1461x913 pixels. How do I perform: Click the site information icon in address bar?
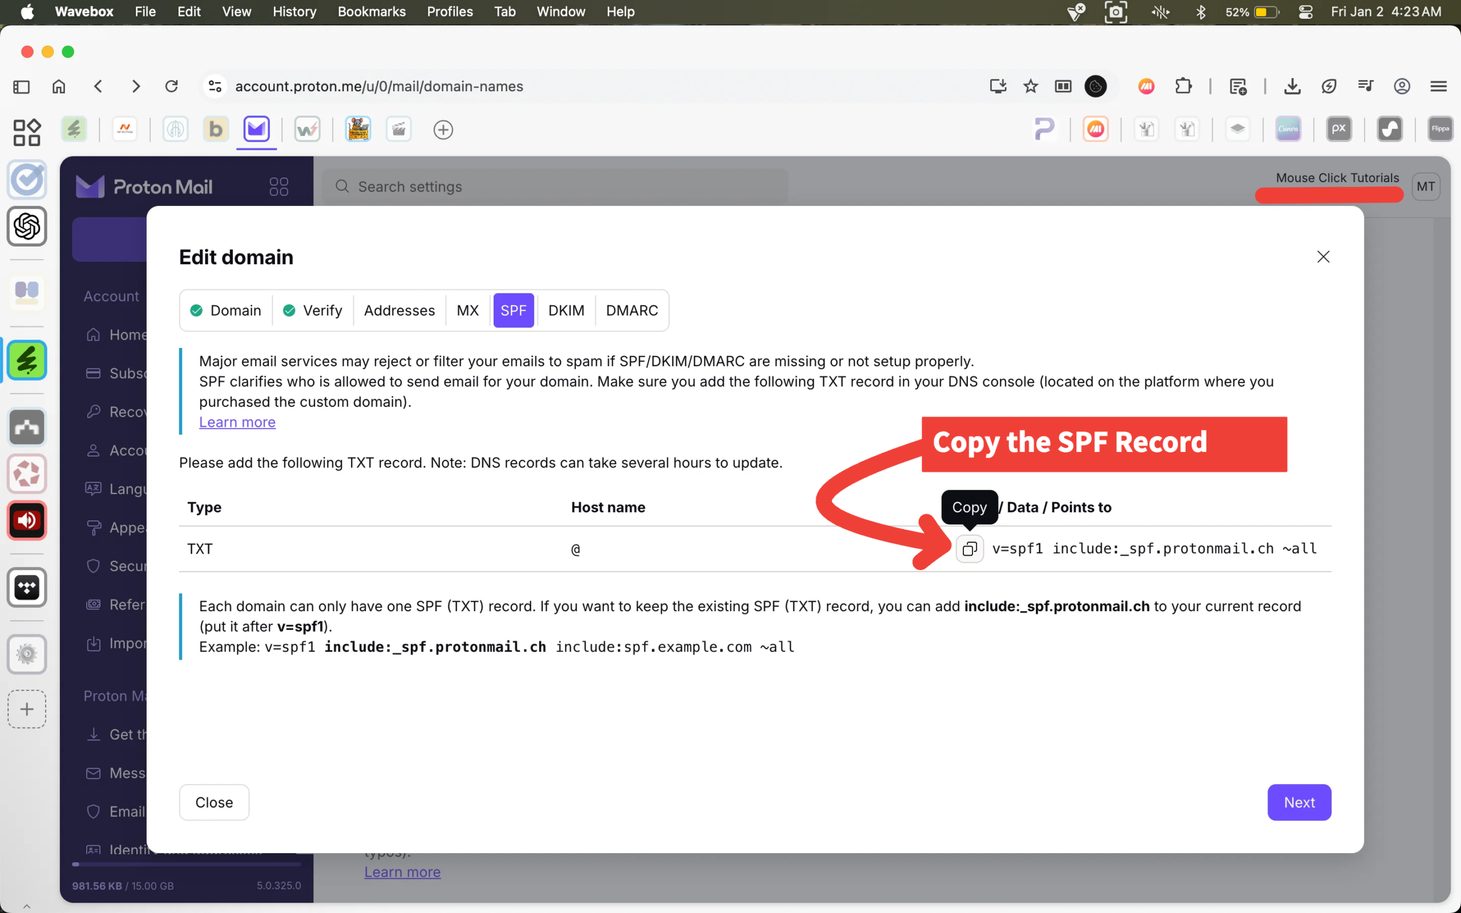pos(215,86)
